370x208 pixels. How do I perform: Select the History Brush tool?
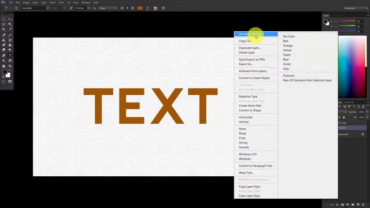pos(10,40)
